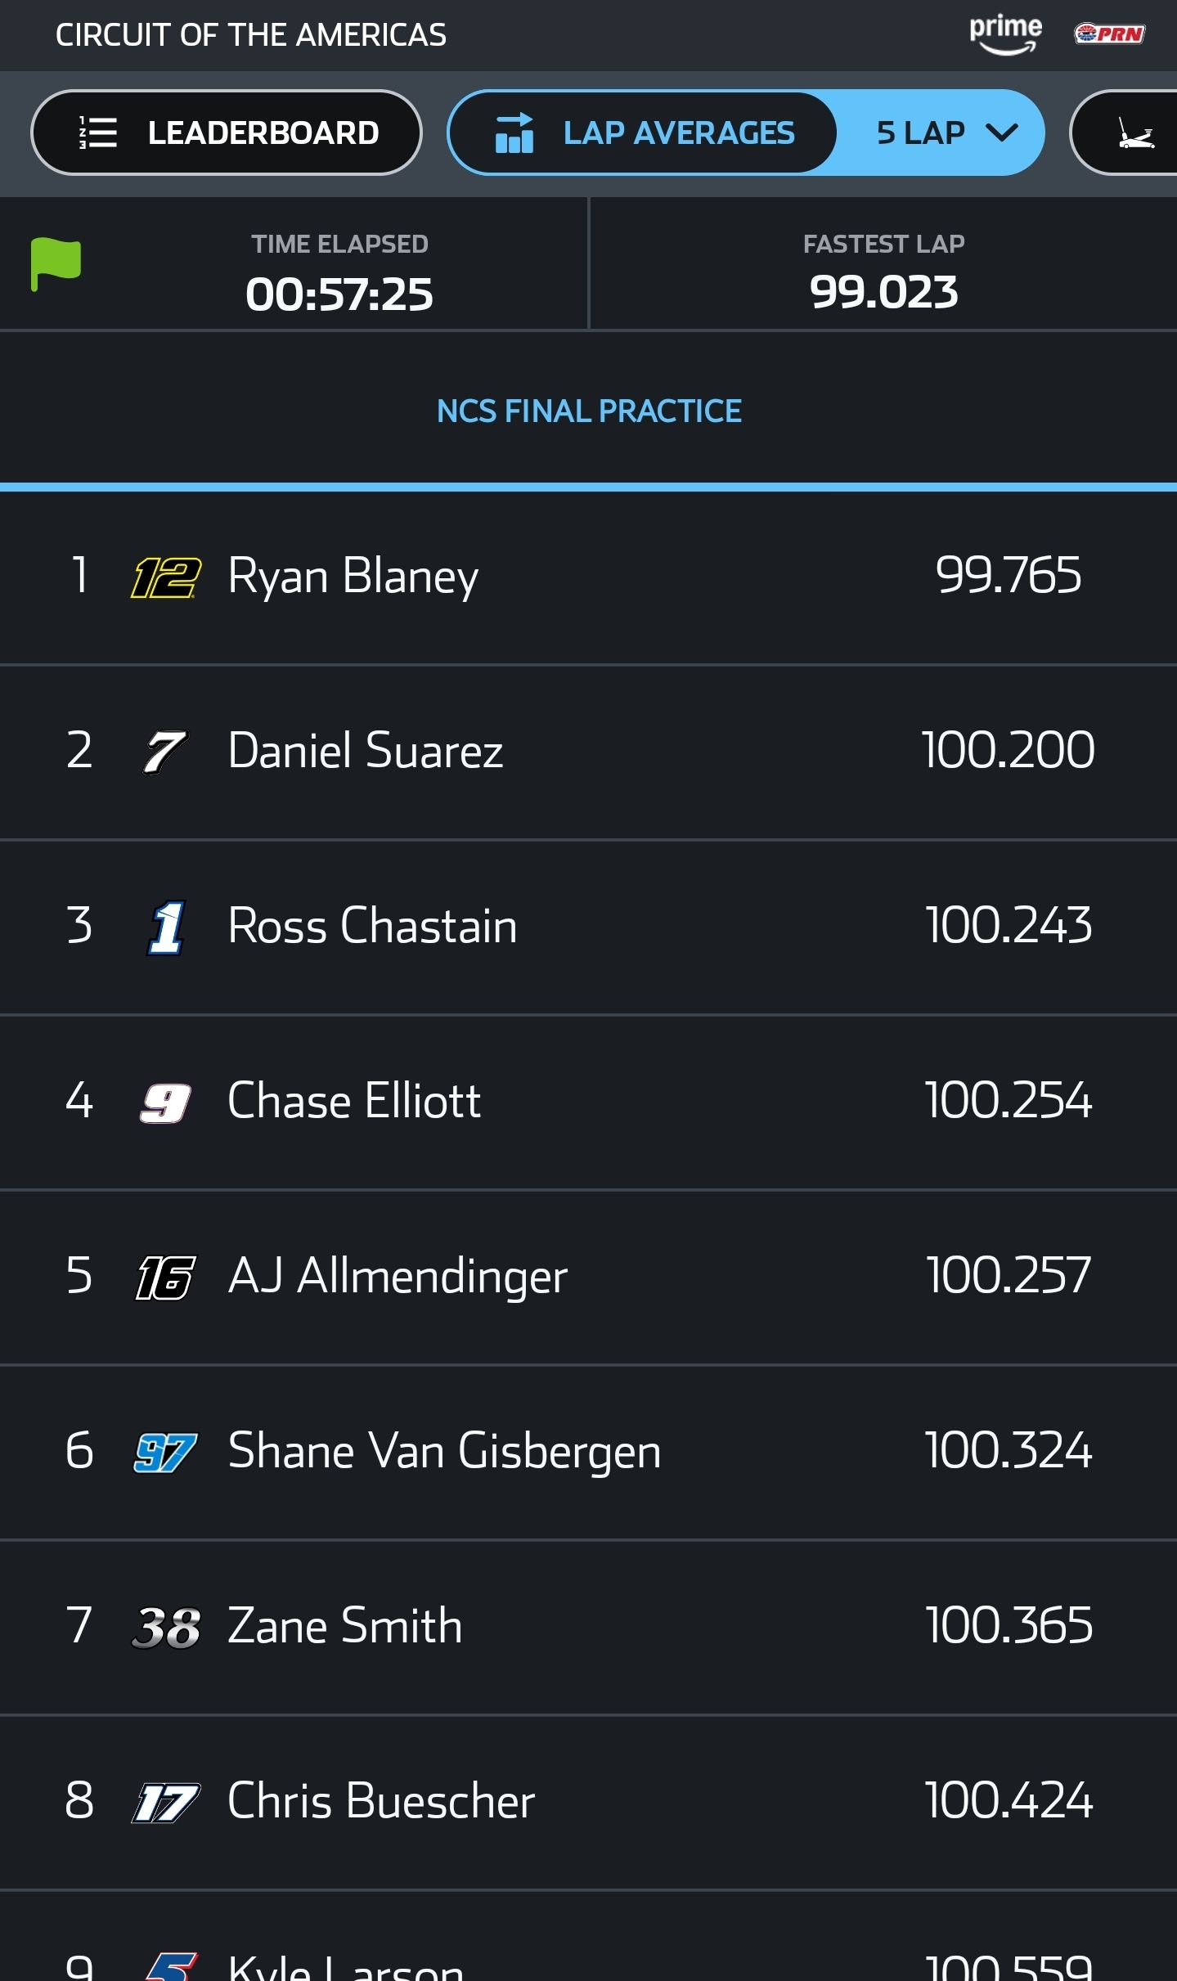This screenshot has width=1177, height=1981.
Task: Click the car jack pit stop icon
Action: tap(1135, 133)
